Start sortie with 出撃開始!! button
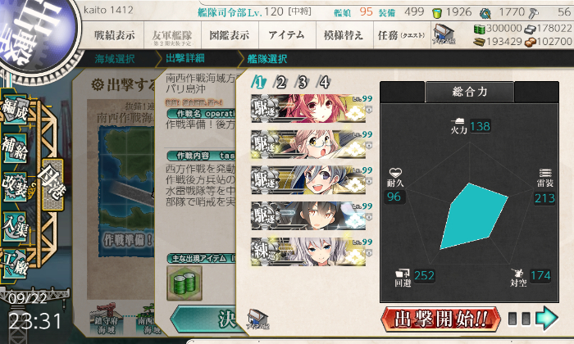Viewport: 574px width, 344px height. click(441, 319)
